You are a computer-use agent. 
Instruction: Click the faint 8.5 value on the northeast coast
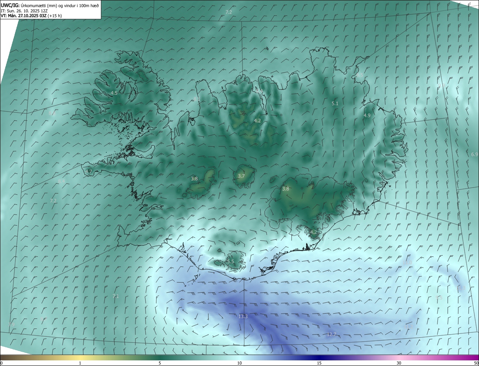pyautogui.click(x=360, y=75)
